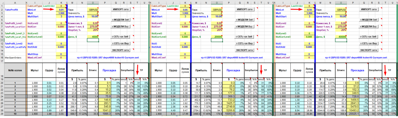This screenshot has width=398, height=118.
Task: Click к СЕТу как Sell in 4000 deposit sheet
Action: point(121,37)
